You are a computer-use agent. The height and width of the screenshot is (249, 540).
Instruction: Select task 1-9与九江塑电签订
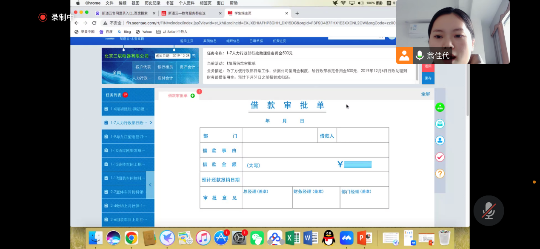[128, 137]
